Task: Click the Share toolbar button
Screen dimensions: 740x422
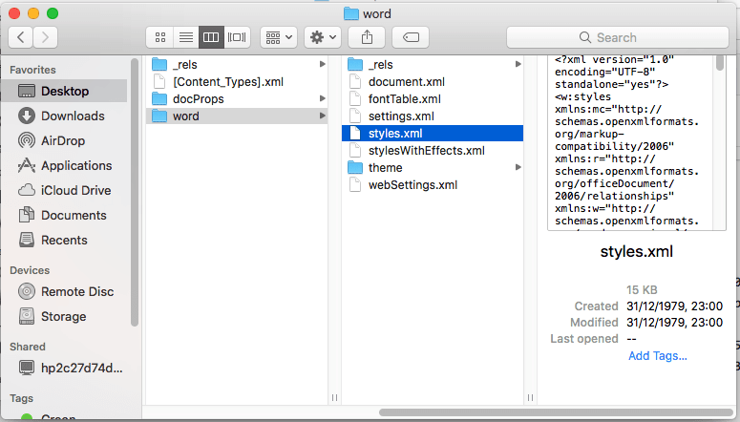Action: click(x=367, y=37)
